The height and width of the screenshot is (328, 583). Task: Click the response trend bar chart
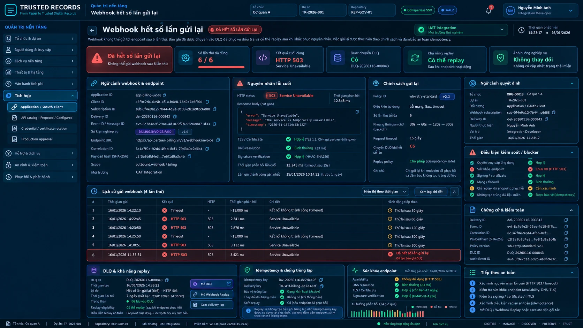pos(388,313)
